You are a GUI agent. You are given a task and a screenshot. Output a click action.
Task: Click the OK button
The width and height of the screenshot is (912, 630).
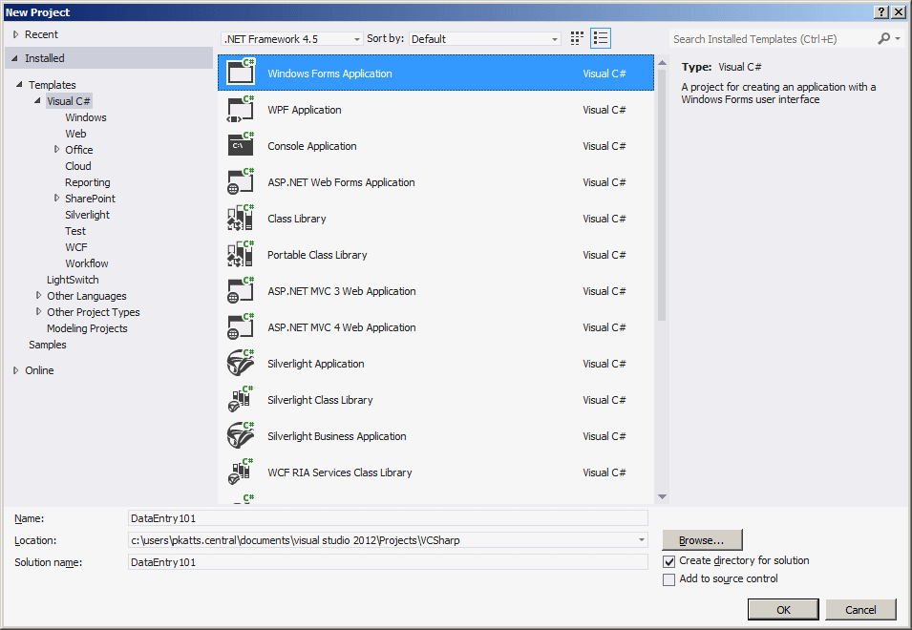coord(783,610)
